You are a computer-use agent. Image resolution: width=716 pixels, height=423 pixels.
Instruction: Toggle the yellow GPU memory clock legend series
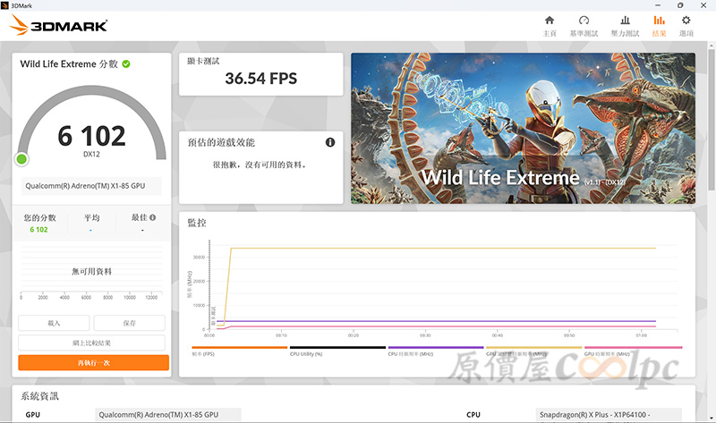tap(533, 351)
